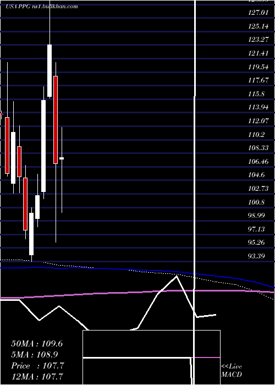Click the 100.8 price axis label
Image resolution: width=275 pixels, height=385 pixels.
click(x=256, y=202)
